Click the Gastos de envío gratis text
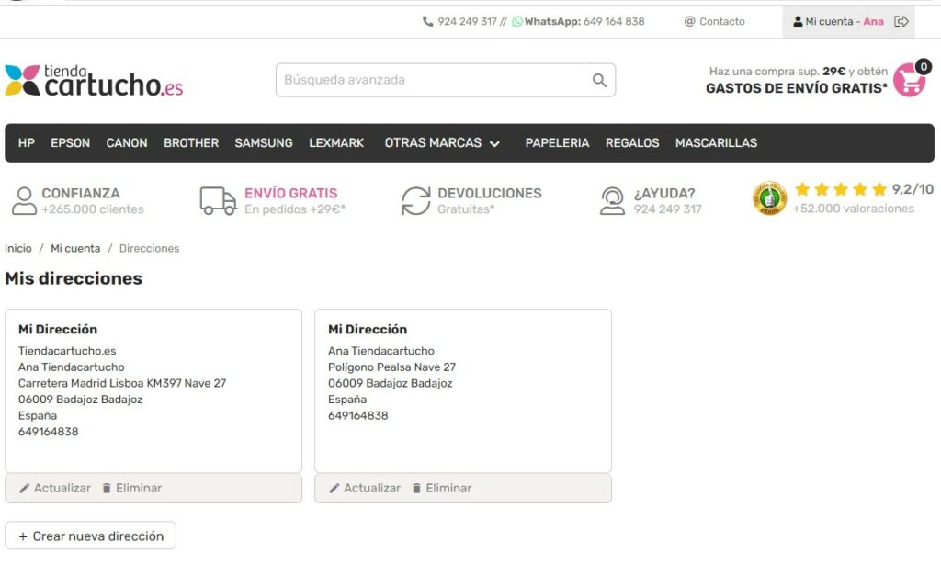The height and width of the screenshot is (564, 941). click(x=797, y=88)
